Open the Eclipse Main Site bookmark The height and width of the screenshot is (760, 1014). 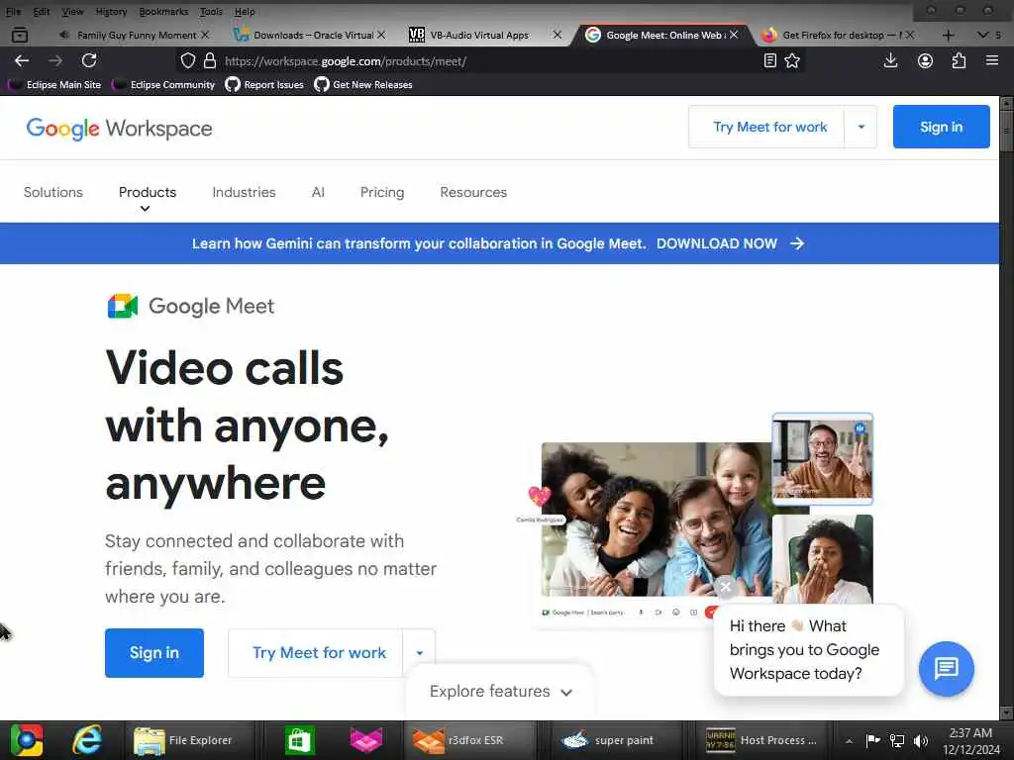tap(54, 85)
